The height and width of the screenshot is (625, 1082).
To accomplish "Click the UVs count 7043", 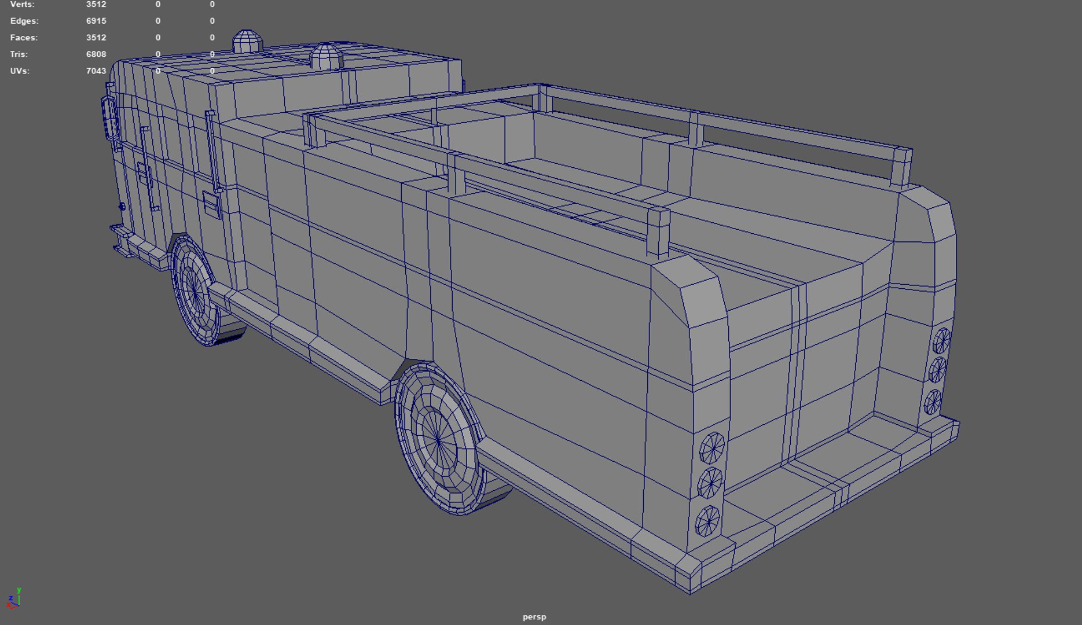I will coord(96,71).
